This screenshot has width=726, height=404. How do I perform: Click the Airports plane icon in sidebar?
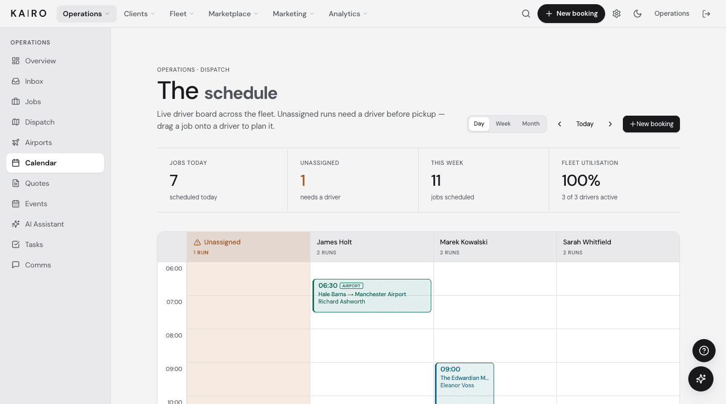16,142
